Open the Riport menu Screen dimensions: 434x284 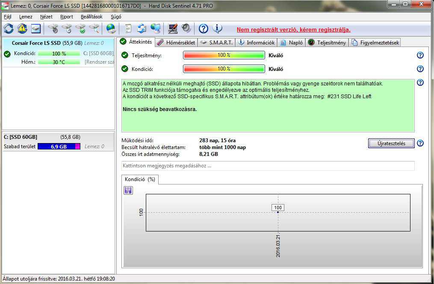pos(67,17)
